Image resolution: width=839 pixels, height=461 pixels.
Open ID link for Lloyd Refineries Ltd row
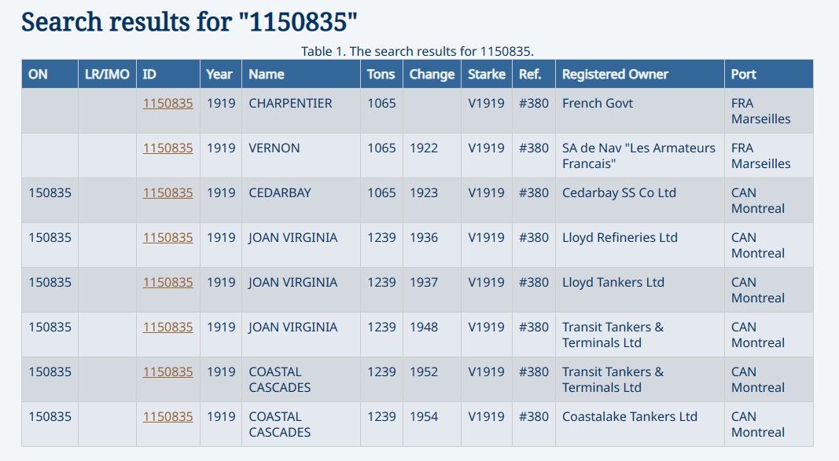tap(167, 237)
